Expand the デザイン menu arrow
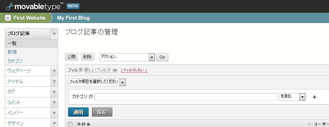The image size is (329, 127). [x=54, y=123]
